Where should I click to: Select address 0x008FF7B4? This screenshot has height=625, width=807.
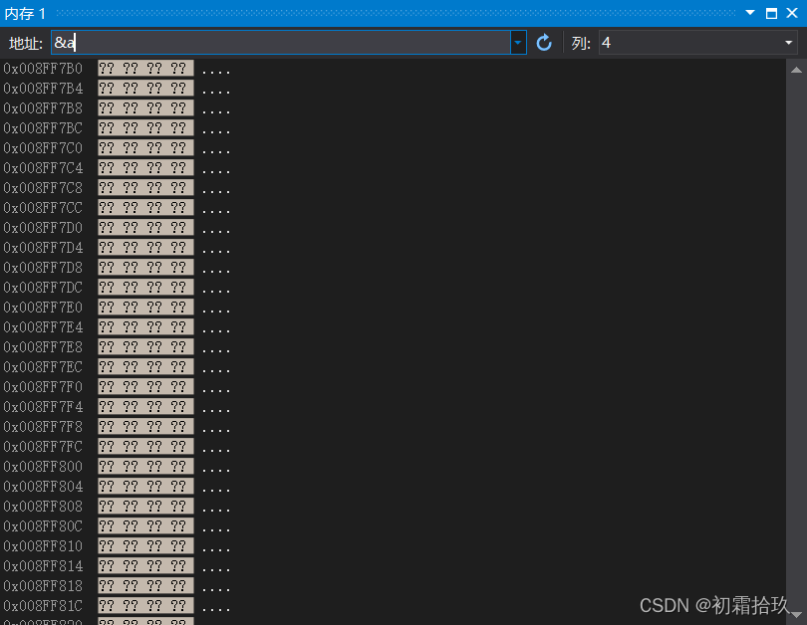pyautogui.click(x=43, y=89)
